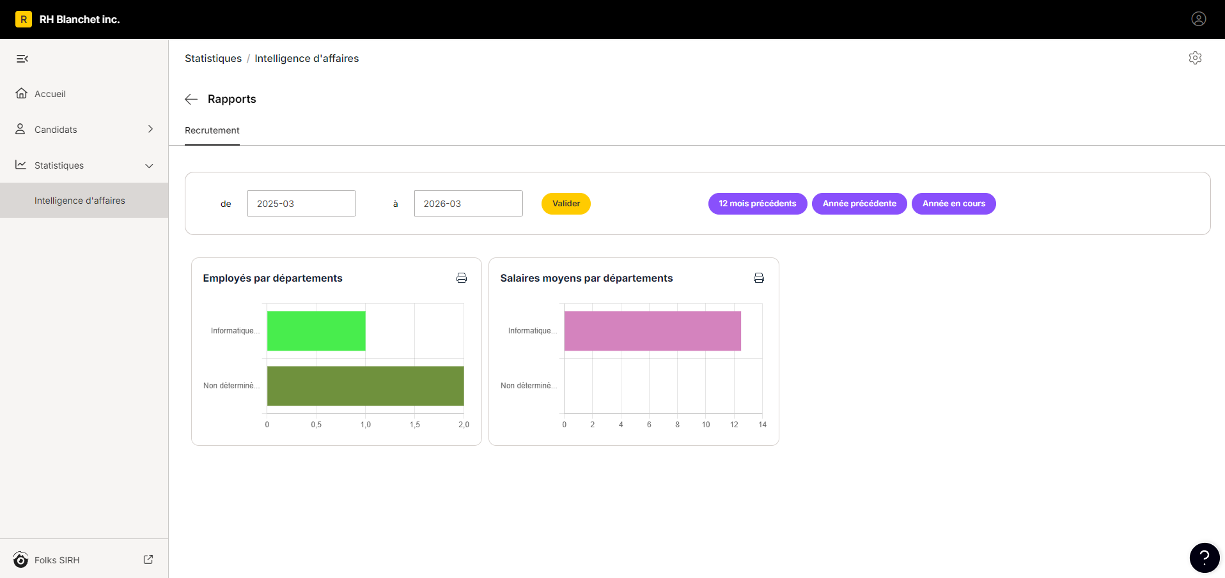Collapse the Statistiques menu chevron
The width and height of the screenshot is (1225, 578).
coord(150,165)
